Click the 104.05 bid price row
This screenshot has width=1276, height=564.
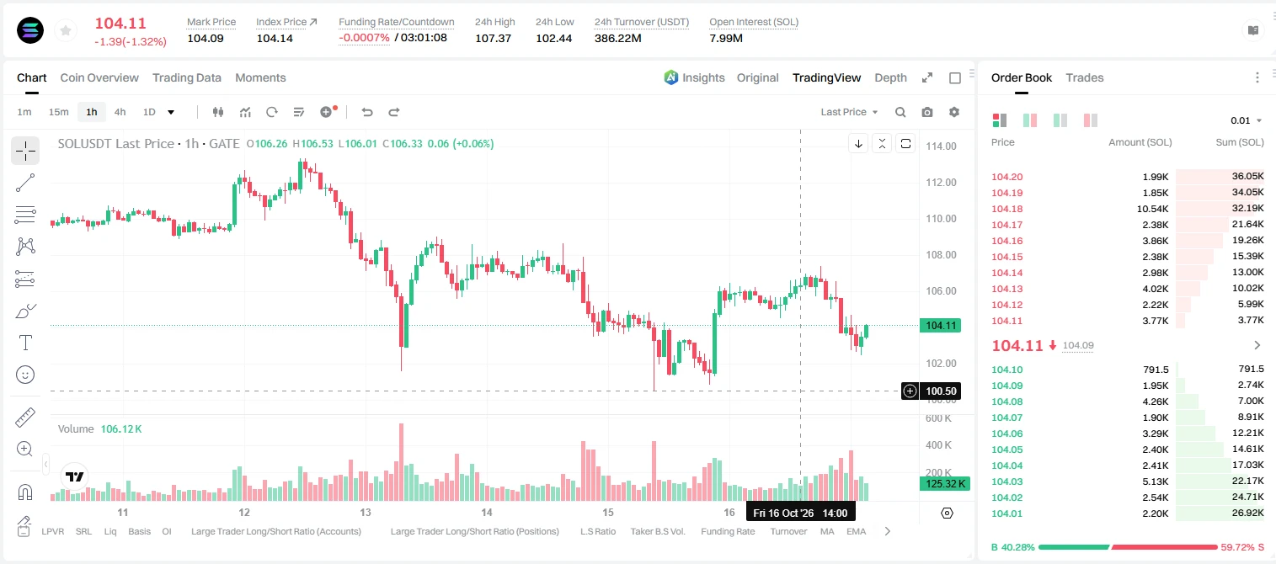[1128, 450]
